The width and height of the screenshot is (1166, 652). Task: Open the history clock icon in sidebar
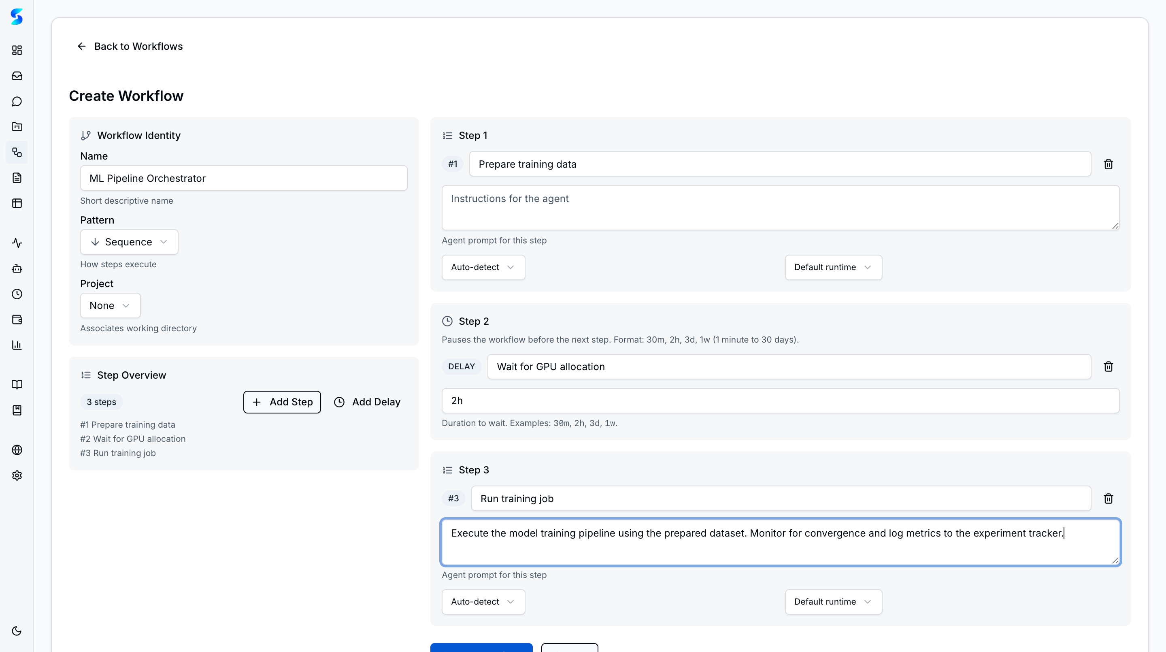tap(17, 293)
